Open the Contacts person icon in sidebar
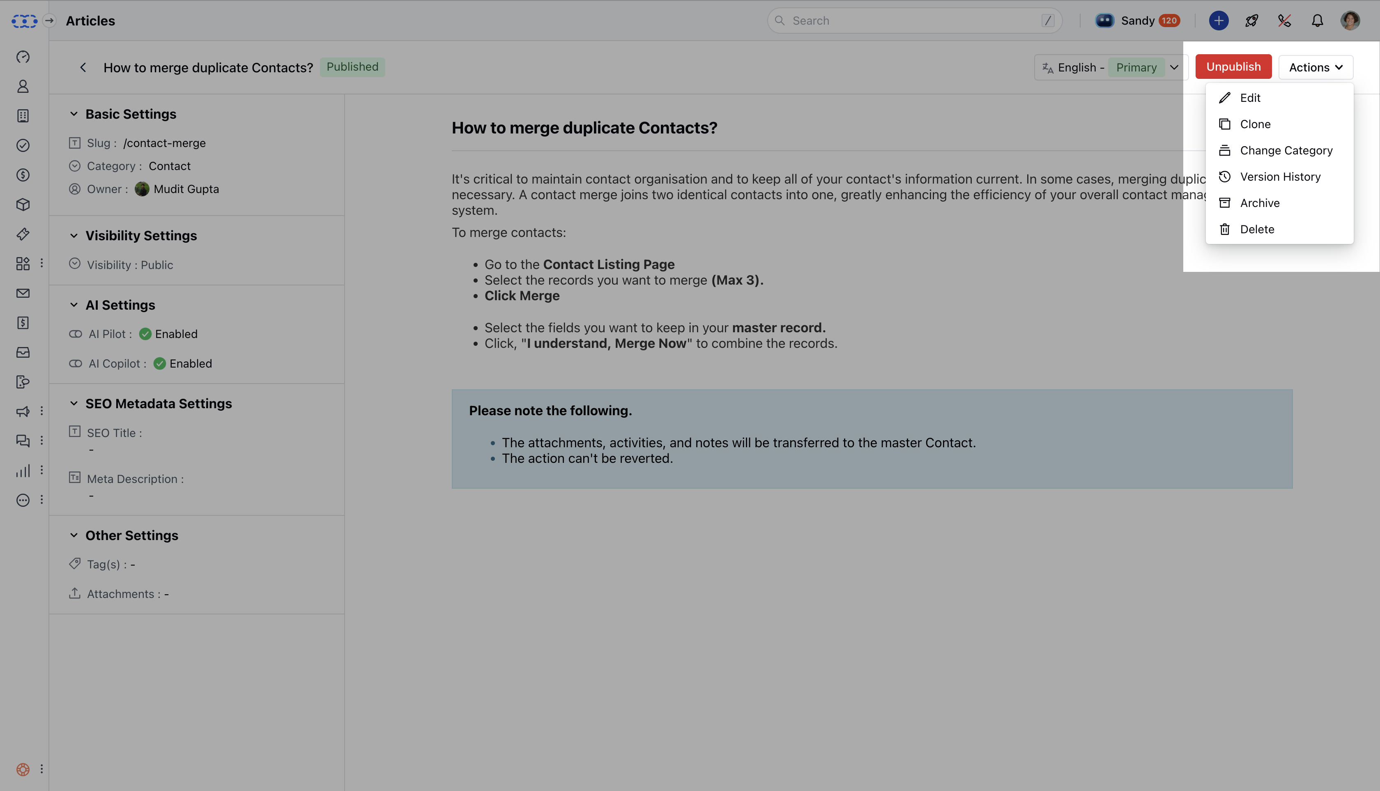Viewport: 1380px width, 791px height. pyautogui.click(x=23, y=86)
